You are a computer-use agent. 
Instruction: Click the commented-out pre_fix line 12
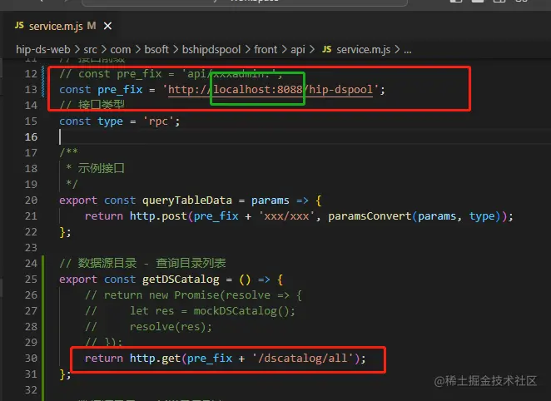171,74
